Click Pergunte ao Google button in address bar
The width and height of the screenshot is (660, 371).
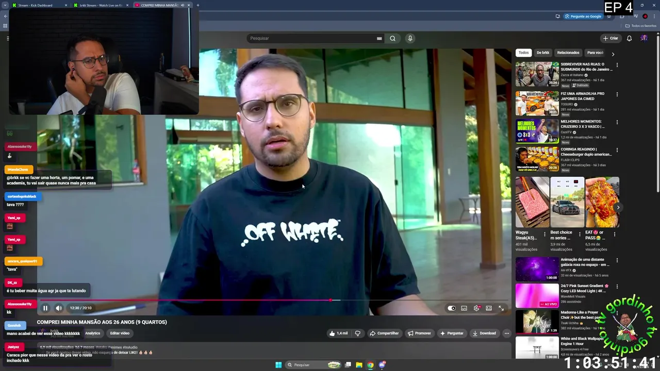(583, 16)
